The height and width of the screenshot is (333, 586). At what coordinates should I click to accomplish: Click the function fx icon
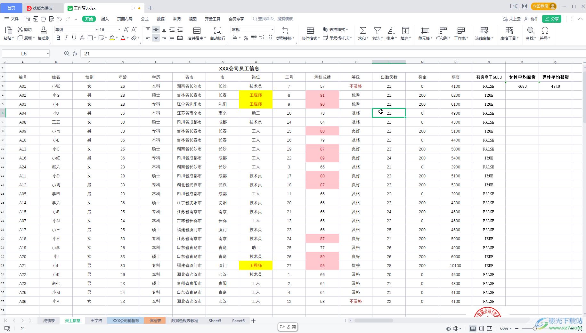75,53
